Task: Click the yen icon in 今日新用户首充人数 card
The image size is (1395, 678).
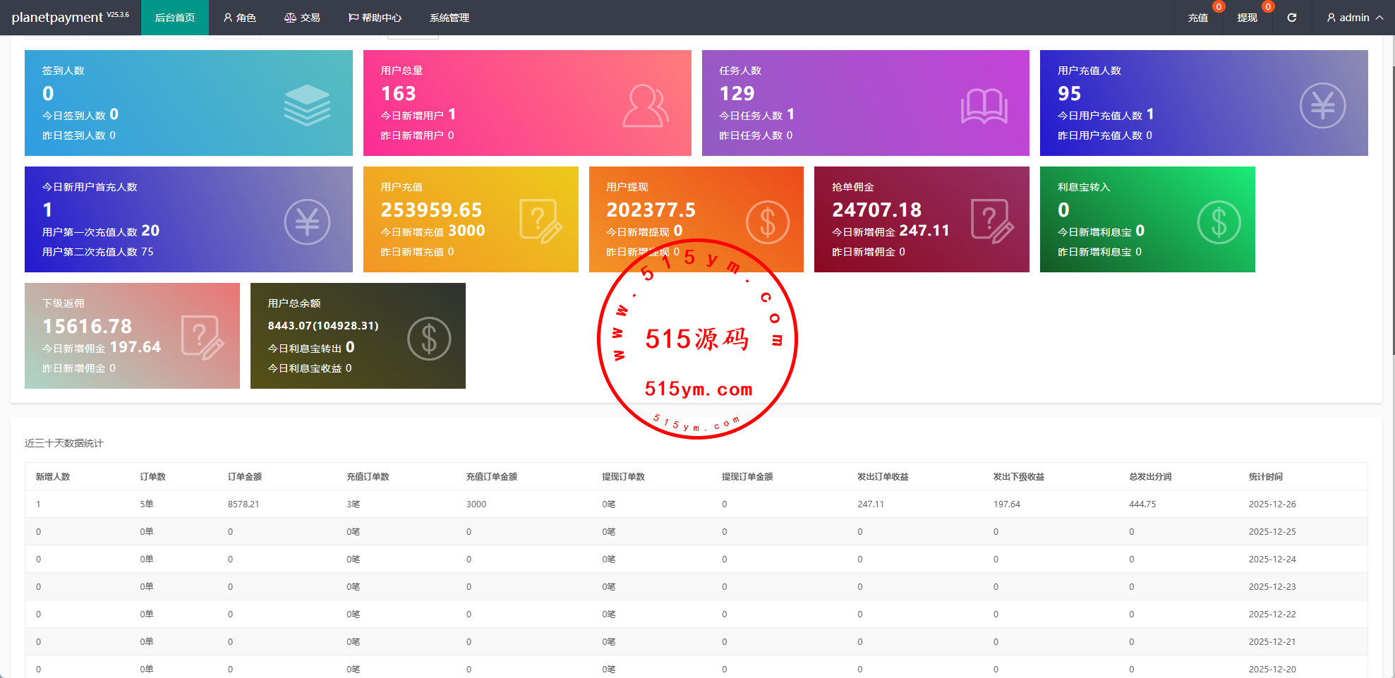Action: [x=307, y=222]
